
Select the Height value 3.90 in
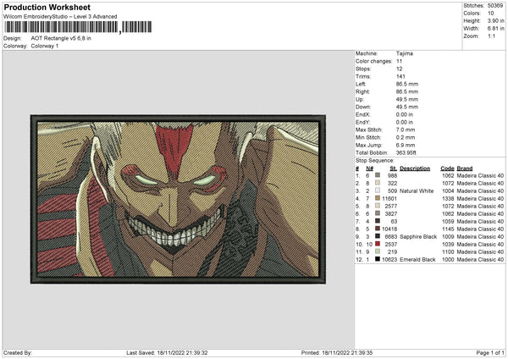coord(495,20)
